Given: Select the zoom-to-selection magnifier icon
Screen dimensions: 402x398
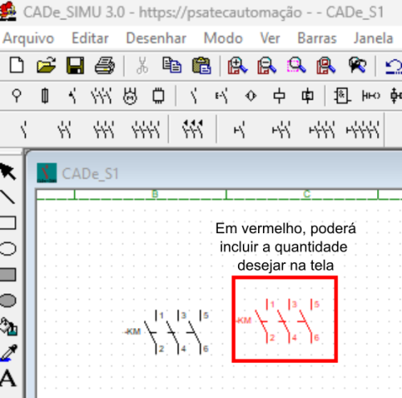Looking at the screenshot, I should pos(296,65).
